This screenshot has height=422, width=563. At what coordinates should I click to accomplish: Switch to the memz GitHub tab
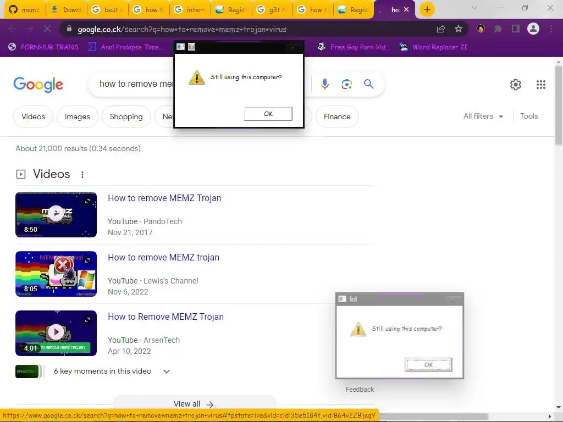click(24, 10)
